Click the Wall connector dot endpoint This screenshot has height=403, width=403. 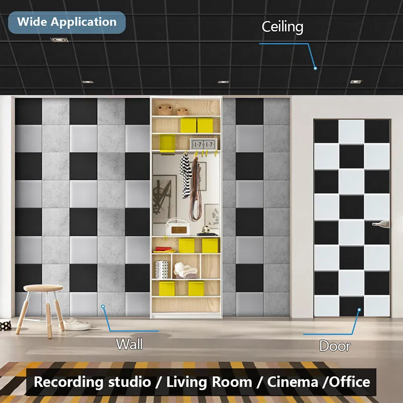103,306
